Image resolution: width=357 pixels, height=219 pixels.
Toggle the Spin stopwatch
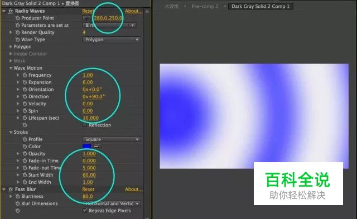pyautogui.click(x=25, y=111)
